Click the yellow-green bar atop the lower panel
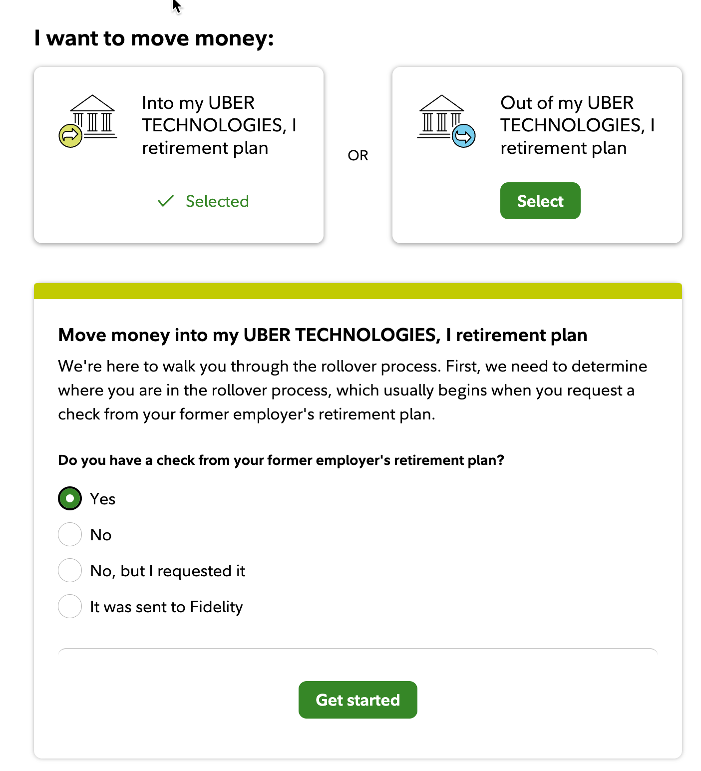 tap(357, 289)
